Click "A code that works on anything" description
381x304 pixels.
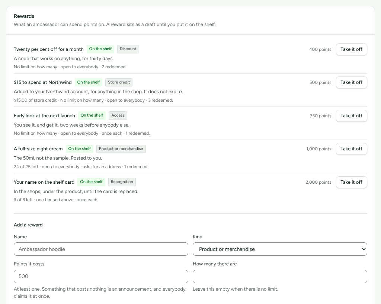tap(64, 59)
